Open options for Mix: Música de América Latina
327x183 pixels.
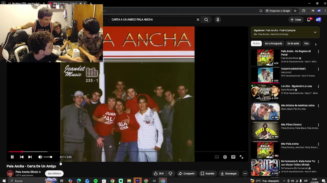click(x=318, y=106)
